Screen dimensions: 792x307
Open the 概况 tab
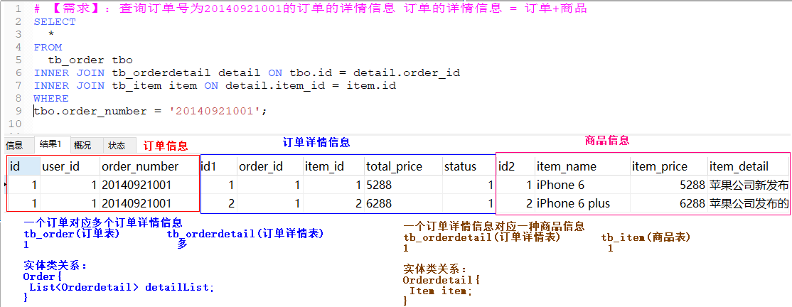82,145
